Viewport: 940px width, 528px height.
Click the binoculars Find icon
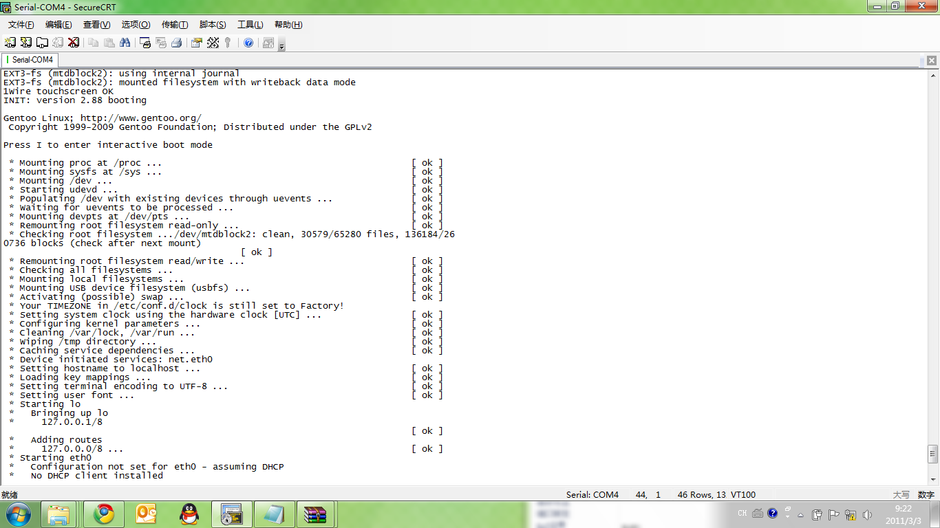[125, 43]
